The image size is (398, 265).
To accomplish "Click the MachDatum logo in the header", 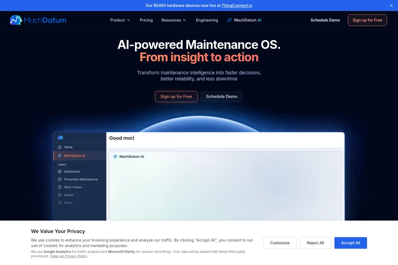I will tap(38, 20).
